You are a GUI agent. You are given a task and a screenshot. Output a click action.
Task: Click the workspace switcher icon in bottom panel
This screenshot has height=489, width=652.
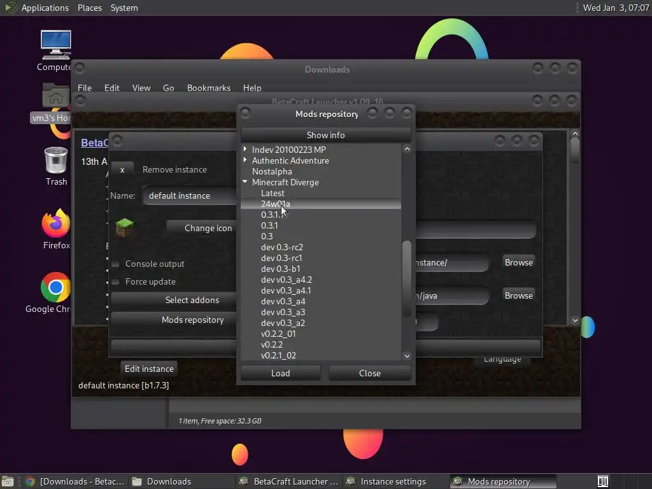603,481
